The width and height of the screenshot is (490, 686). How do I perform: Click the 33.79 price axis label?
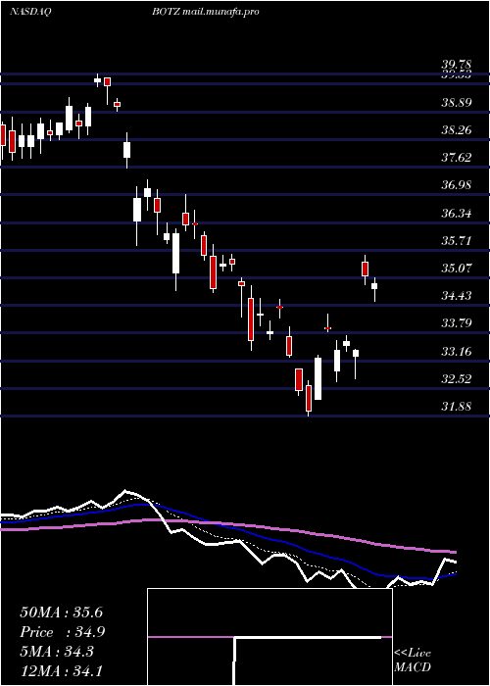[x=457, y=323]
